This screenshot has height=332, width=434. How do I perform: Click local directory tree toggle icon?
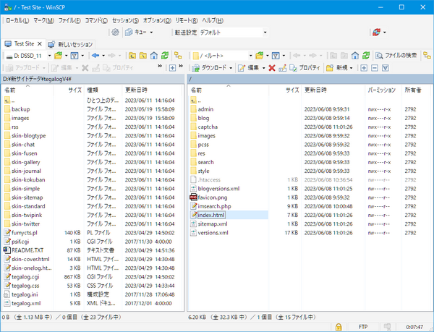[178, 56]
